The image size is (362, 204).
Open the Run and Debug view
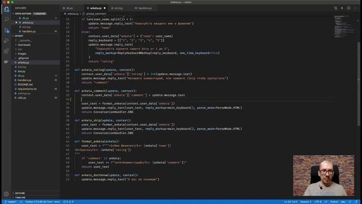[x=6, y=41]
